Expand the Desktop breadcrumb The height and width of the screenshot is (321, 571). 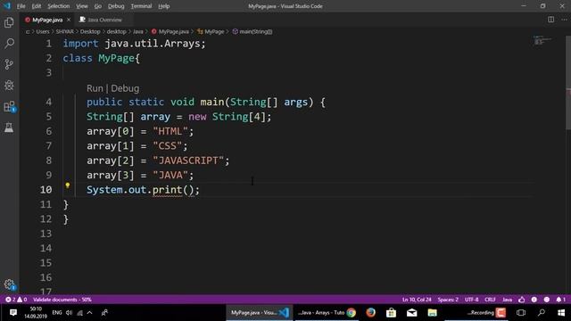coord(90,32)
